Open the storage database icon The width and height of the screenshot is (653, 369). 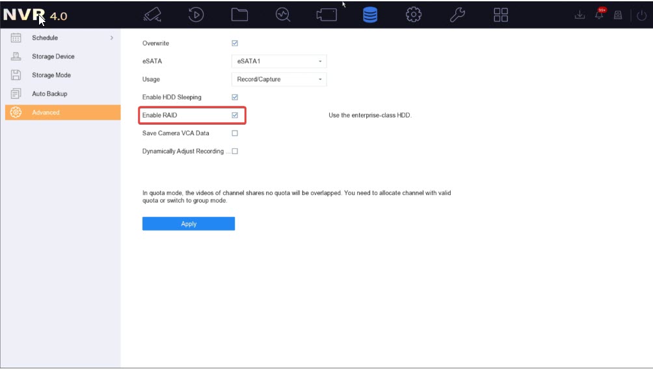tap(369, 15)
